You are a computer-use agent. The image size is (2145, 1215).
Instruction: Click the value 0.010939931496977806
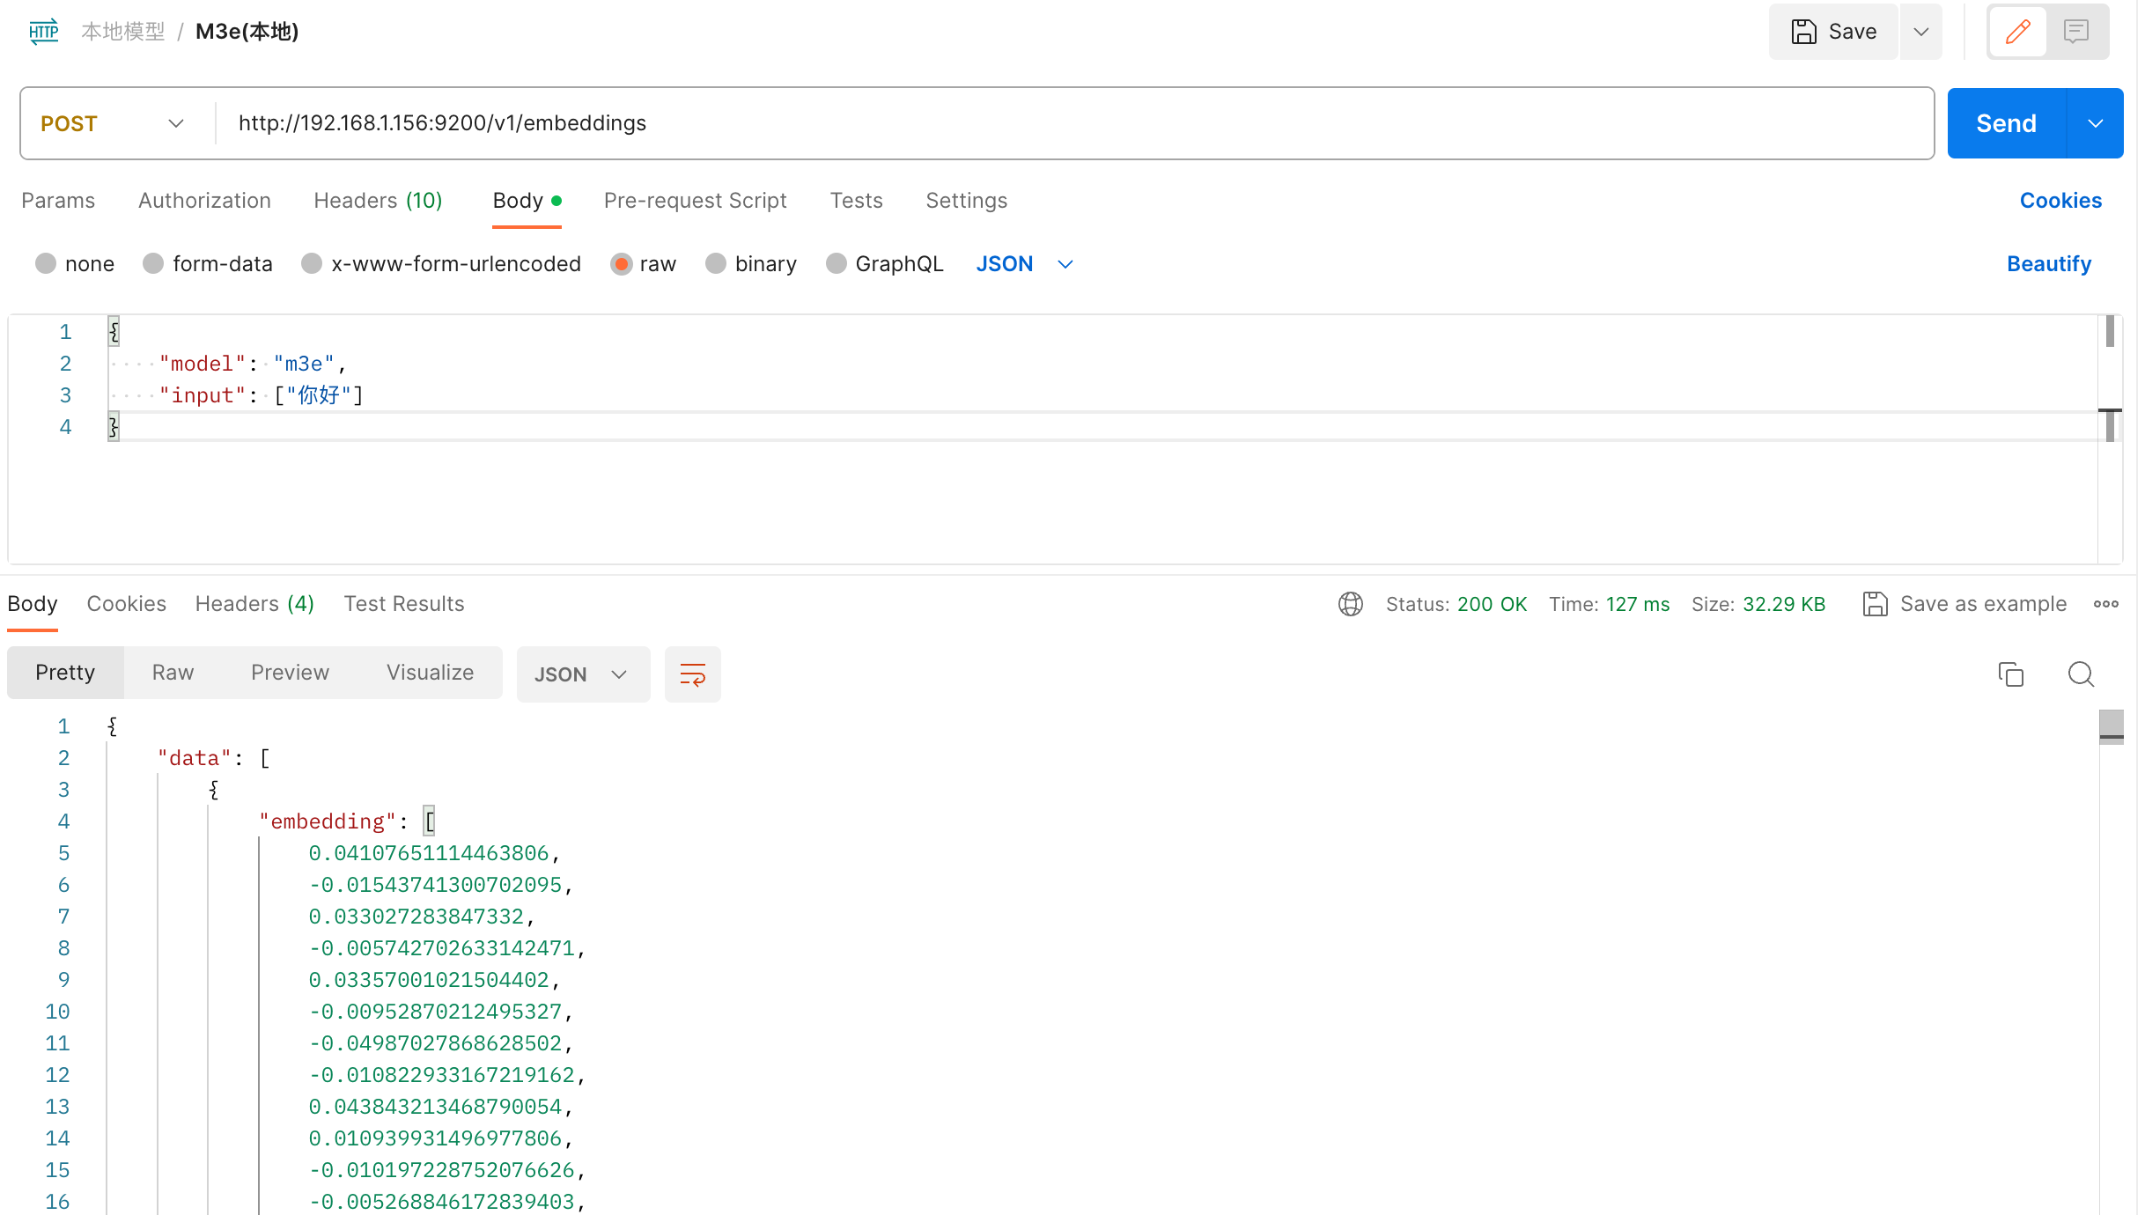[x=435, y=1138]
